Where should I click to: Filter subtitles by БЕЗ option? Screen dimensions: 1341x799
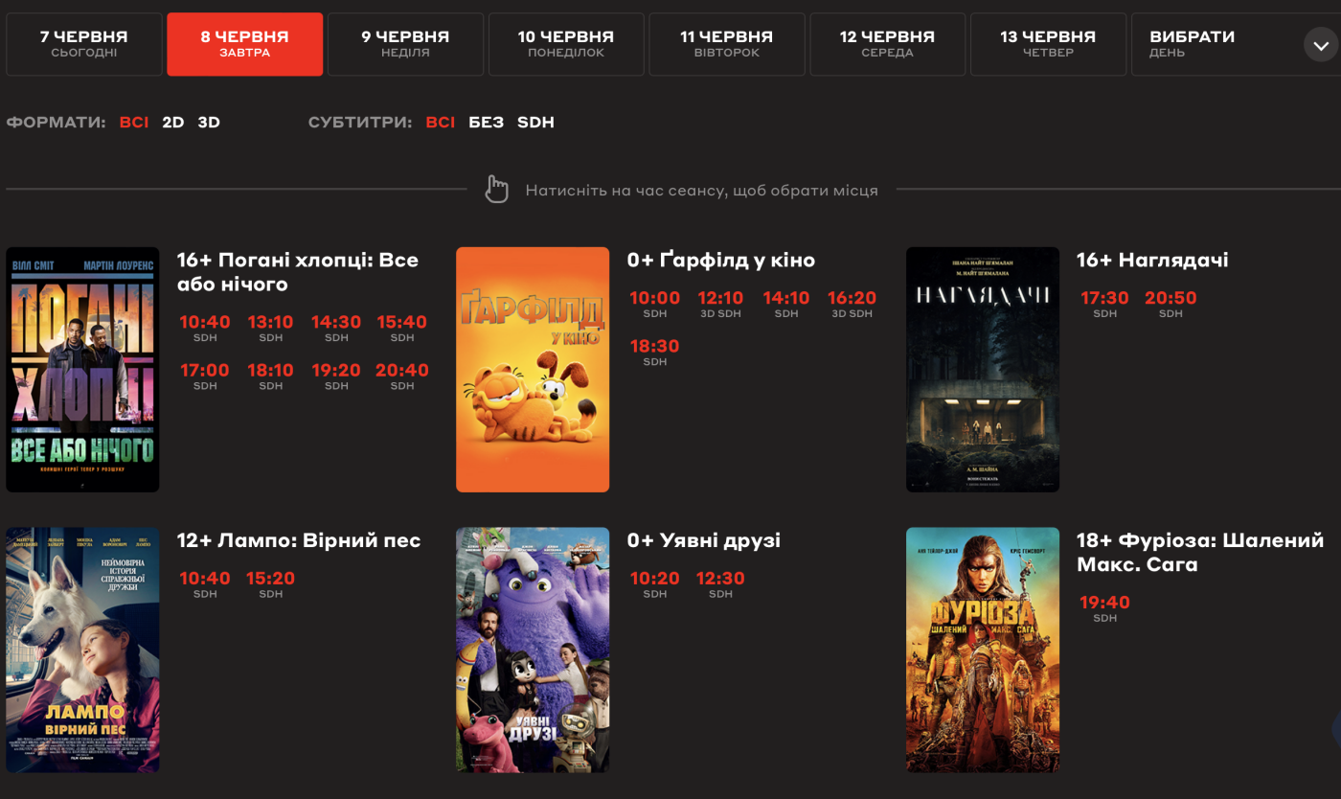tap(487, 123)
